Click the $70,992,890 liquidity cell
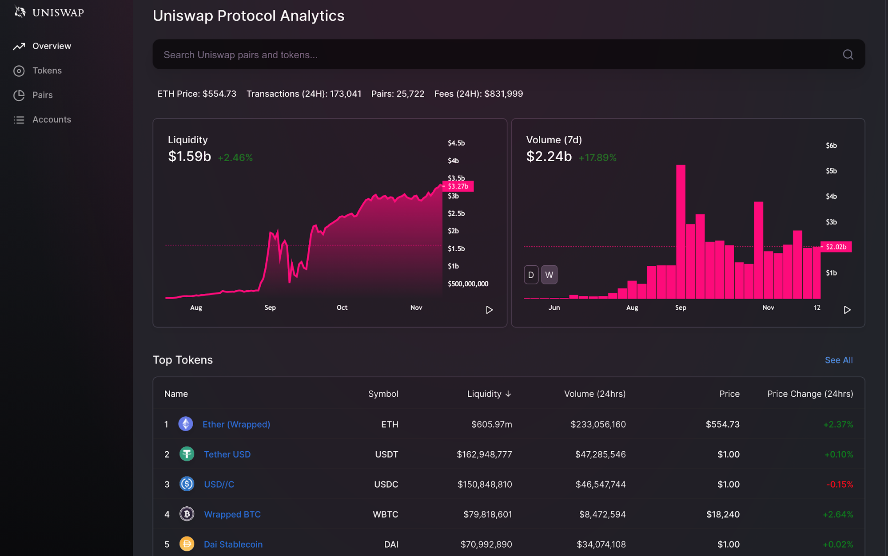888x556 pixels. tap(486, 544)
